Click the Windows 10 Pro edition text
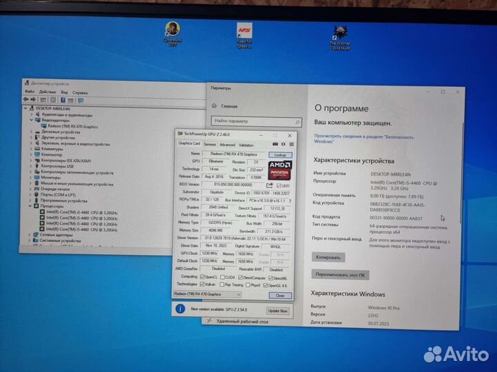The height and width of the screenshot is (372, 497). point(384,307)
